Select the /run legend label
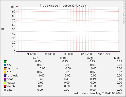 click(x=9, y=72)
